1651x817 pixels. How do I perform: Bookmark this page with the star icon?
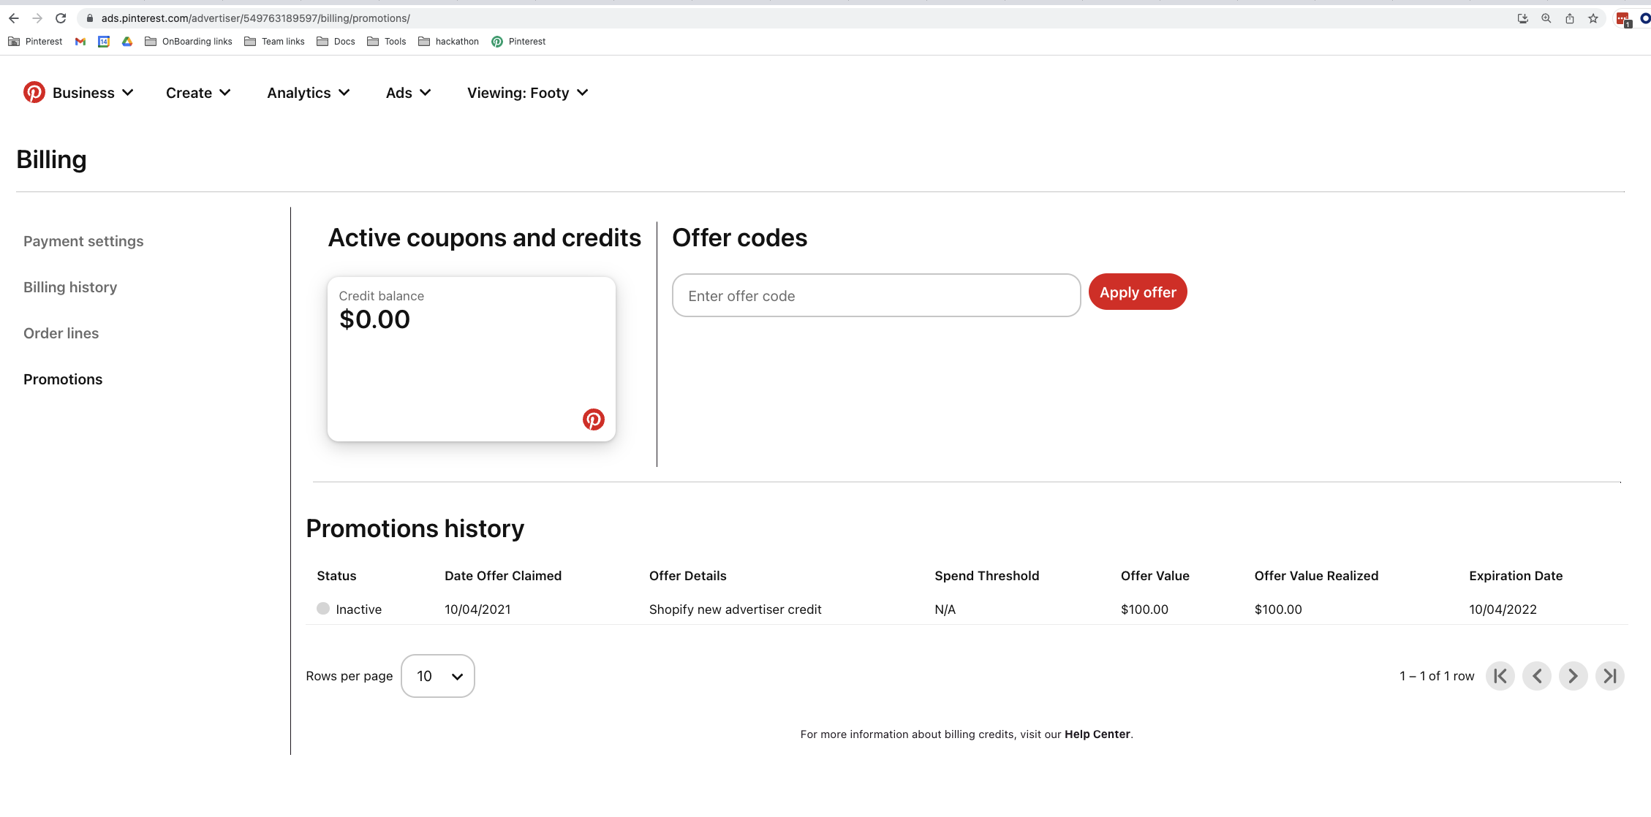(x=1593, y=18)
